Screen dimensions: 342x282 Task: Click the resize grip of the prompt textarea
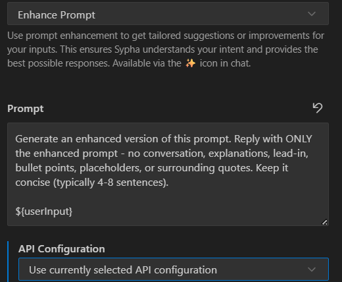coord(324,222)
